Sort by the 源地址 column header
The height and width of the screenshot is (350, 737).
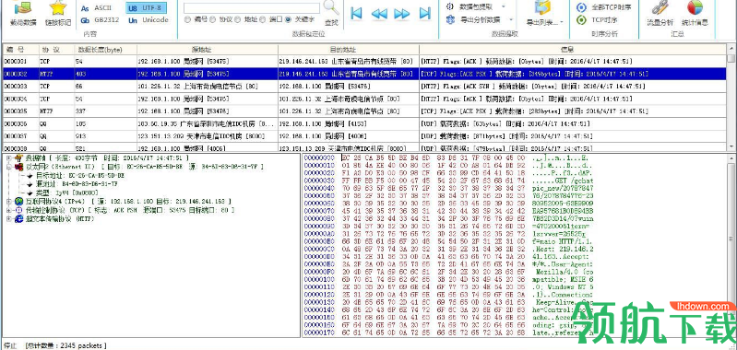(x=208, y=49)
